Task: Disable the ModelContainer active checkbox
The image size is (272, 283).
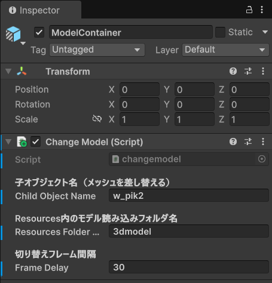Action: click(x=39, y=32)
